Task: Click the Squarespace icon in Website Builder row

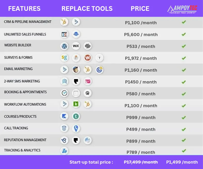Action: click(x=87, y=46)
